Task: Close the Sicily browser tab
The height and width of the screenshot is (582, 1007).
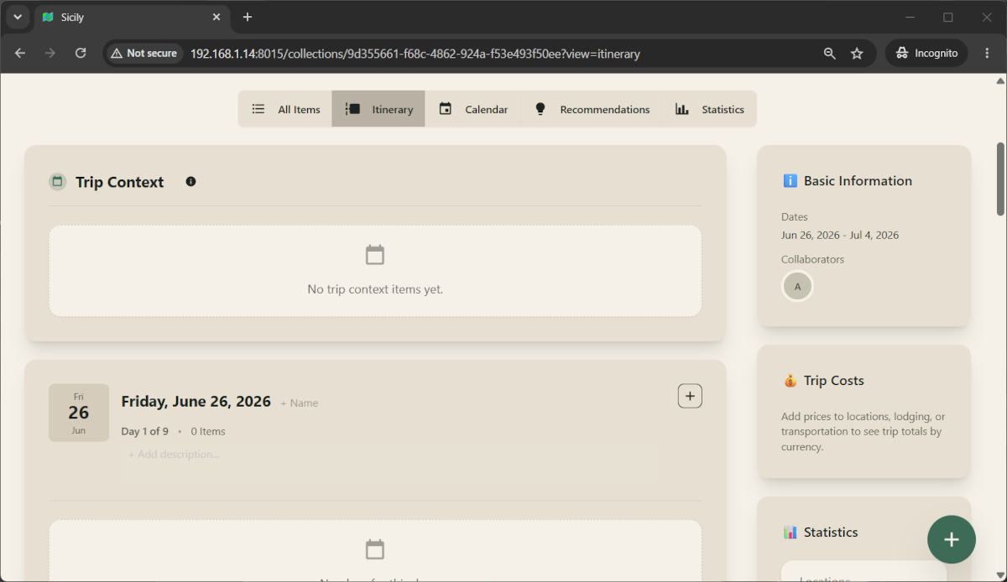Action: click(x=217, y=17)
